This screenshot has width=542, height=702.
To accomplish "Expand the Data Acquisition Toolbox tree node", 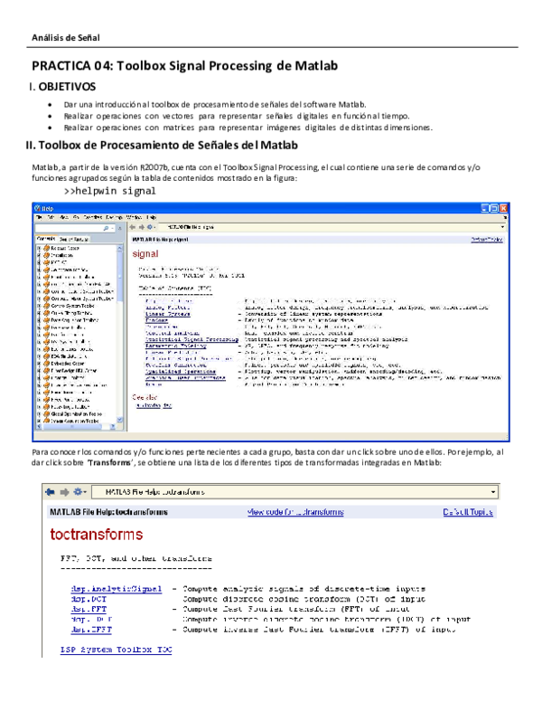I will pos(39,320).
